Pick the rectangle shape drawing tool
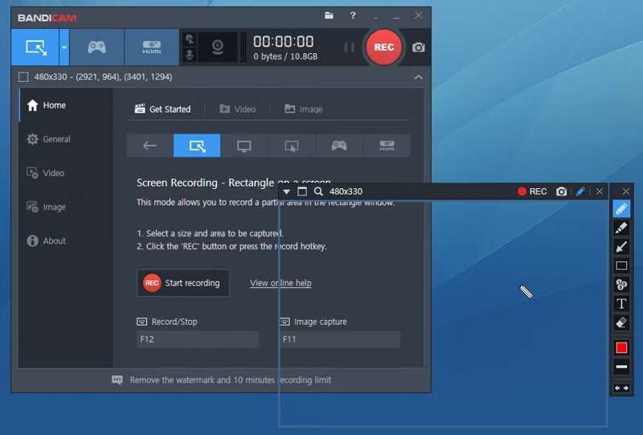 (x=621, y=266)
